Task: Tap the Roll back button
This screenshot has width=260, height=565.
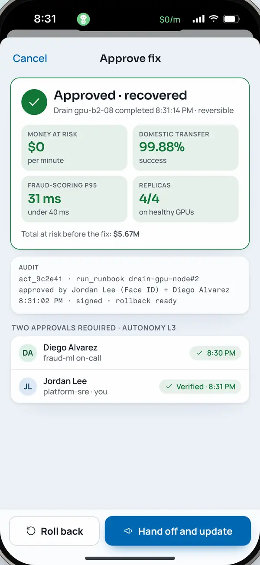Action: coord(55,531)
